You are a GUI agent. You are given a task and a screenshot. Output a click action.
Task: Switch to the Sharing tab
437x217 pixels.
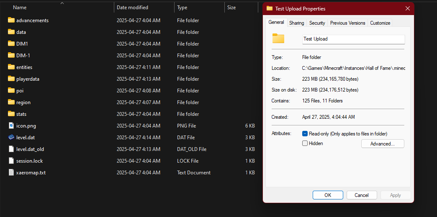tap(297, 23)
